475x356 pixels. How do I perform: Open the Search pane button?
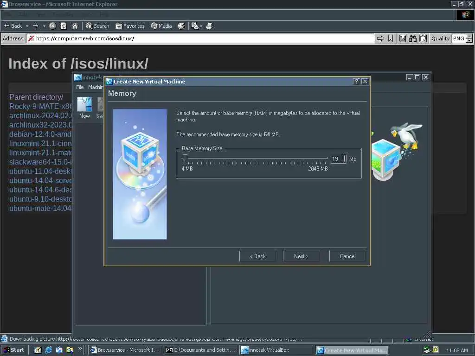(97, 26)
